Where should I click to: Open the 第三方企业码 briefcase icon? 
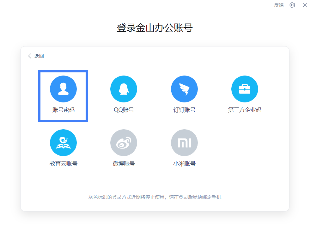[x=245, y=89]
